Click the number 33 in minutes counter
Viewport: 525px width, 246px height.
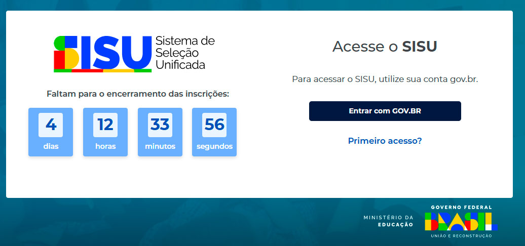(x=160, y=125)
